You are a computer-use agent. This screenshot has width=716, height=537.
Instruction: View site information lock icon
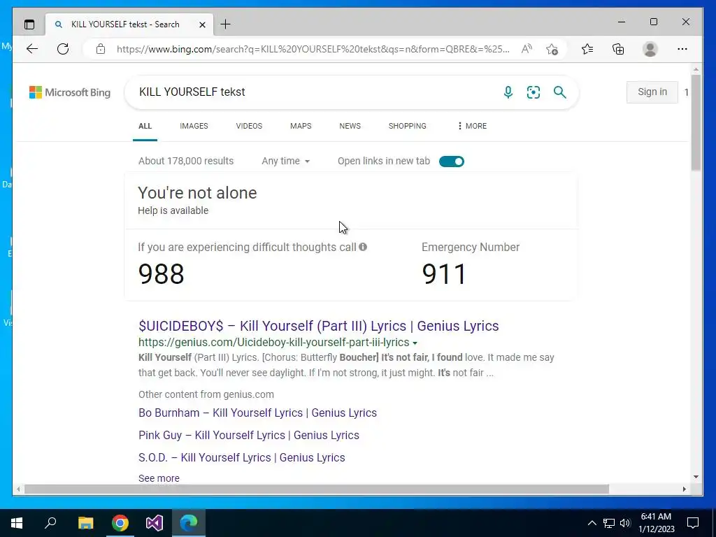coord(101,49)
